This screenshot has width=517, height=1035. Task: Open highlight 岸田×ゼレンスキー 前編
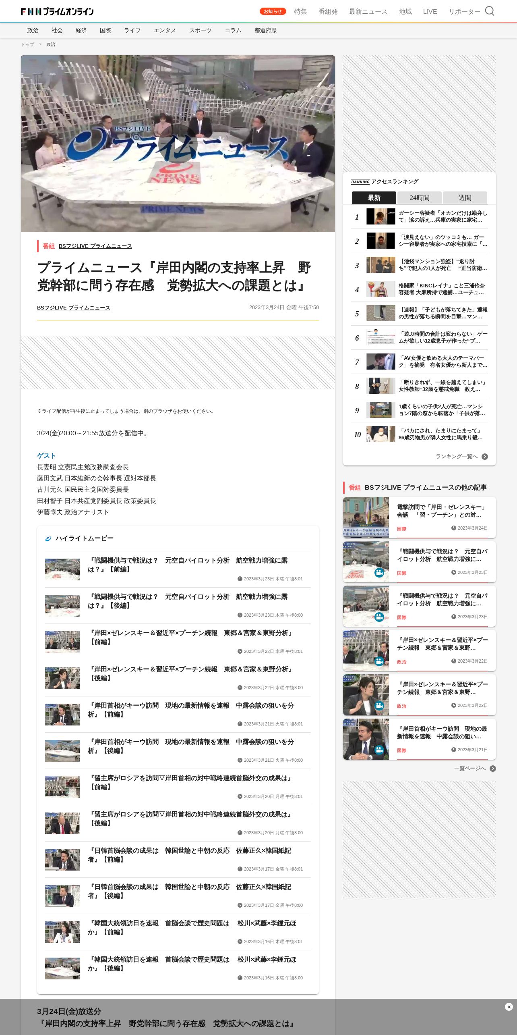click(178, 642)
